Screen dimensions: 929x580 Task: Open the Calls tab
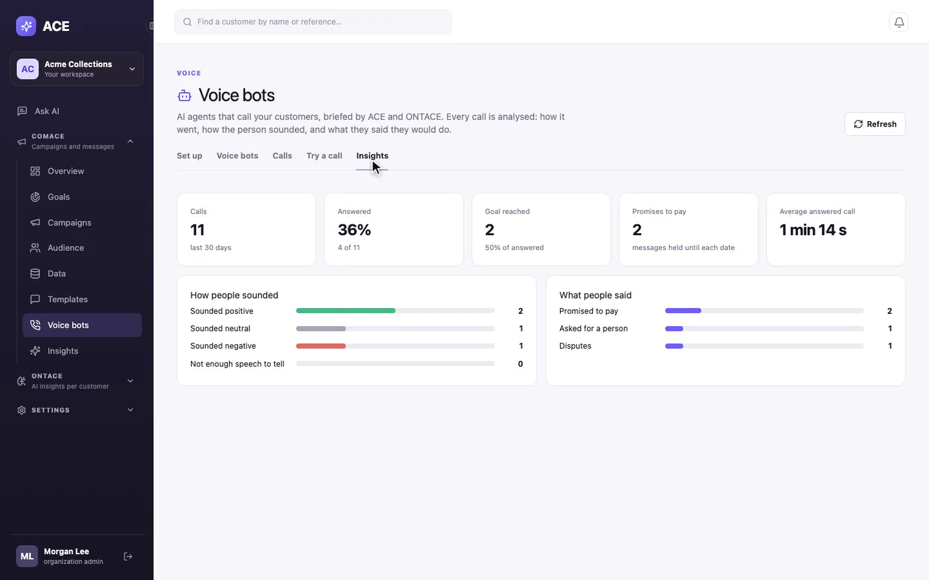coord(282,156)
